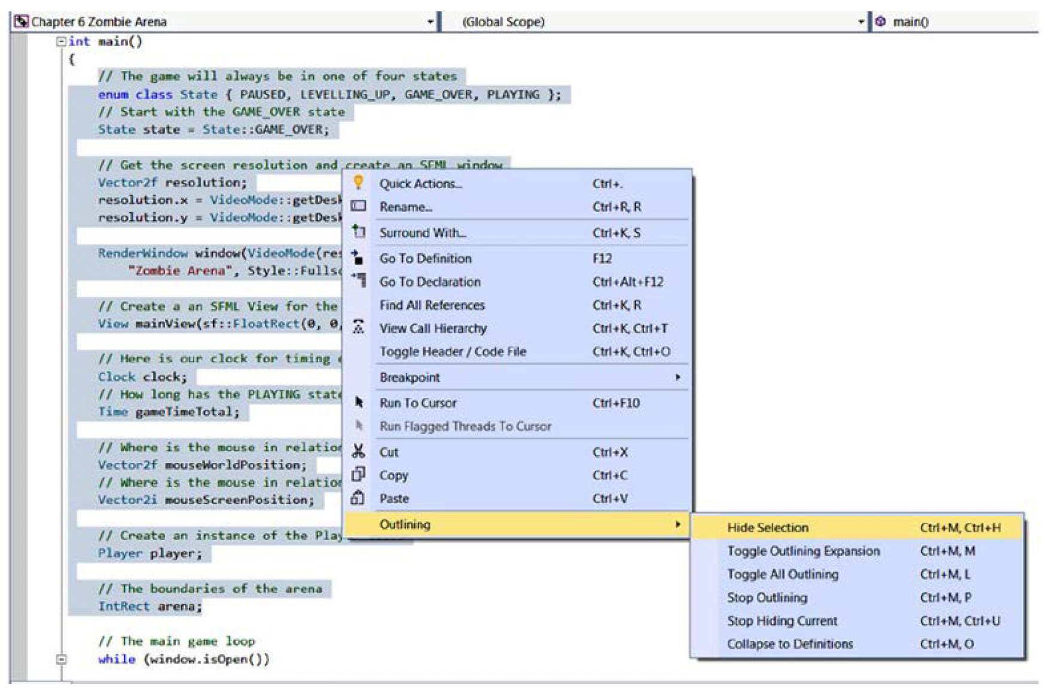This screenshot has height=693, width=1050.
Task: Choose Stop Outlining
Action: tap(857, 597)
